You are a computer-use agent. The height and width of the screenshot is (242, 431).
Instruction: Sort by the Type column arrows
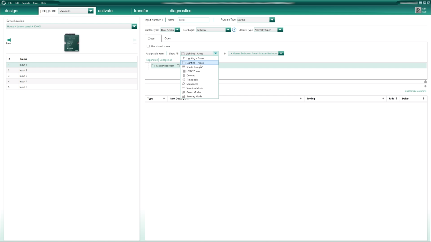tap(164, 99)
